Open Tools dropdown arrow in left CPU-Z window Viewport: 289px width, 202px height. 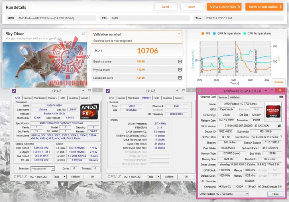click(x=65, y=177)
